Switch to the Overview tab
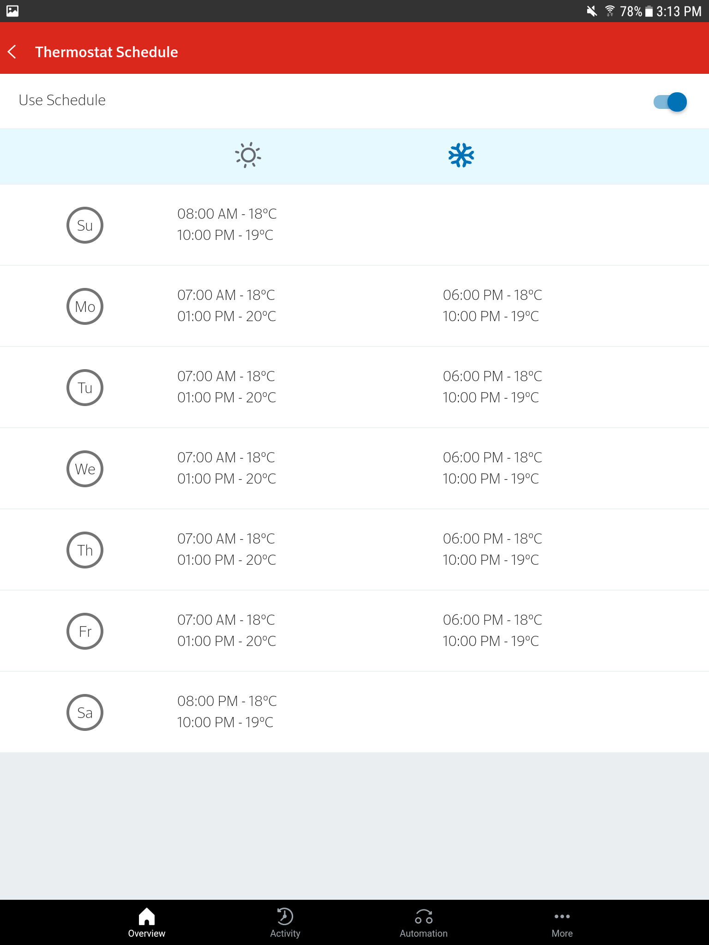Screen dimensions: 709x945 (x=147, y=922)
